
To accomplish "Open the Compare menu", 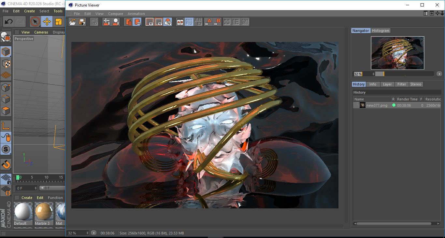I will pyautogui.click(x=116, y=14).
